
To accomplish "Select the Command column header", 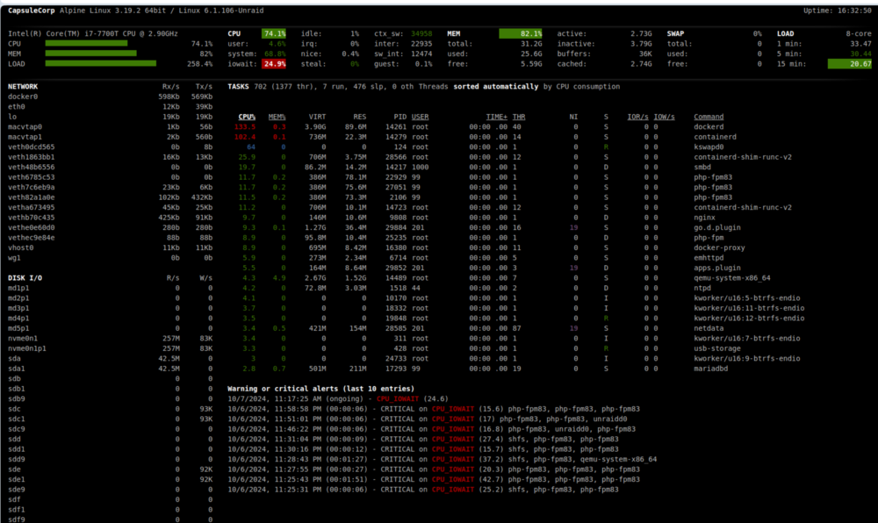I will (709, 117).
